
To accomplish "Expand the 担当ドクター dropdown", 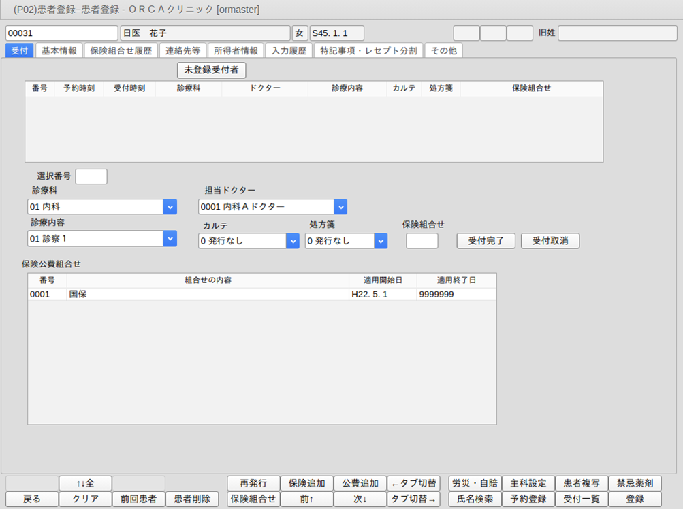I will [340, 206].
